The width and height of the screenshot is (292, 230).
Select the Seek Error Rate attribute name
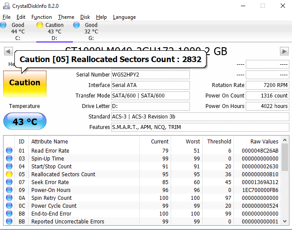coord(50,182)
